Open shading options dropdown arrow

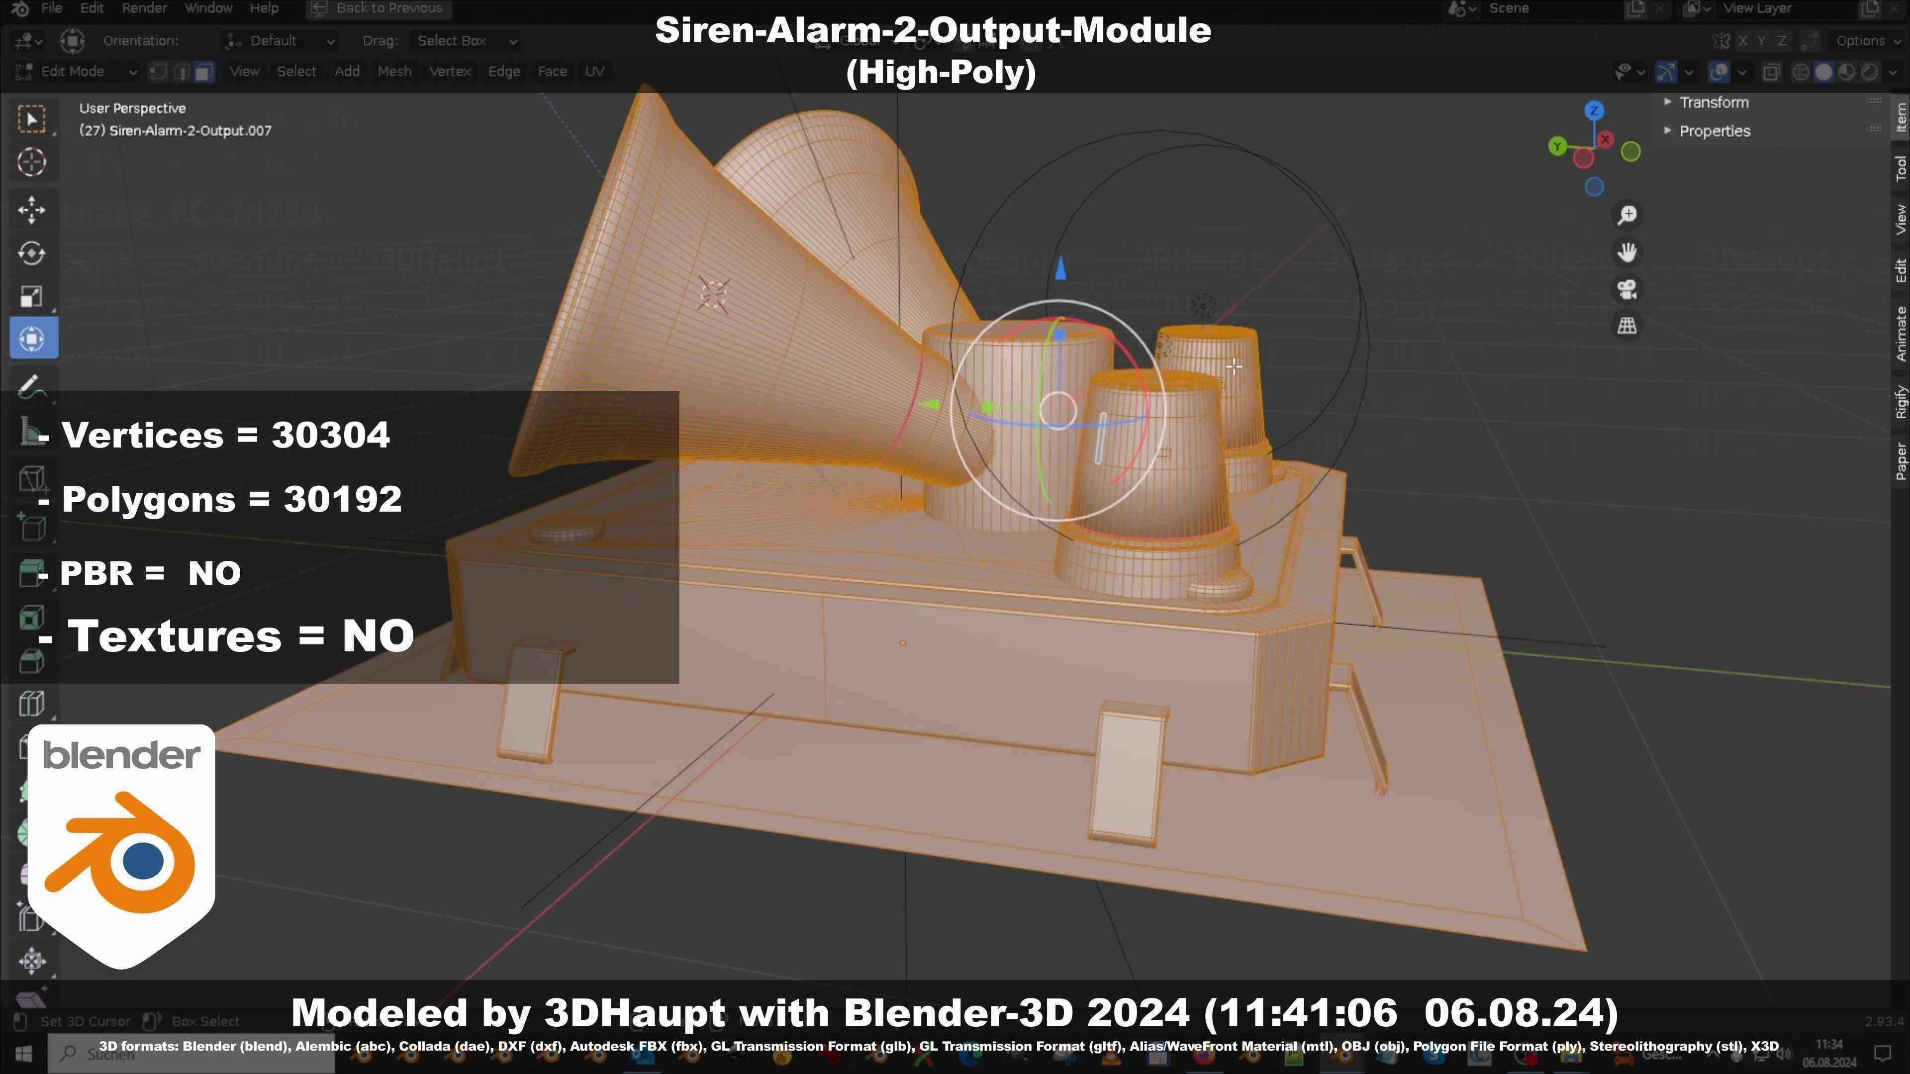[x=1893, y=72]
